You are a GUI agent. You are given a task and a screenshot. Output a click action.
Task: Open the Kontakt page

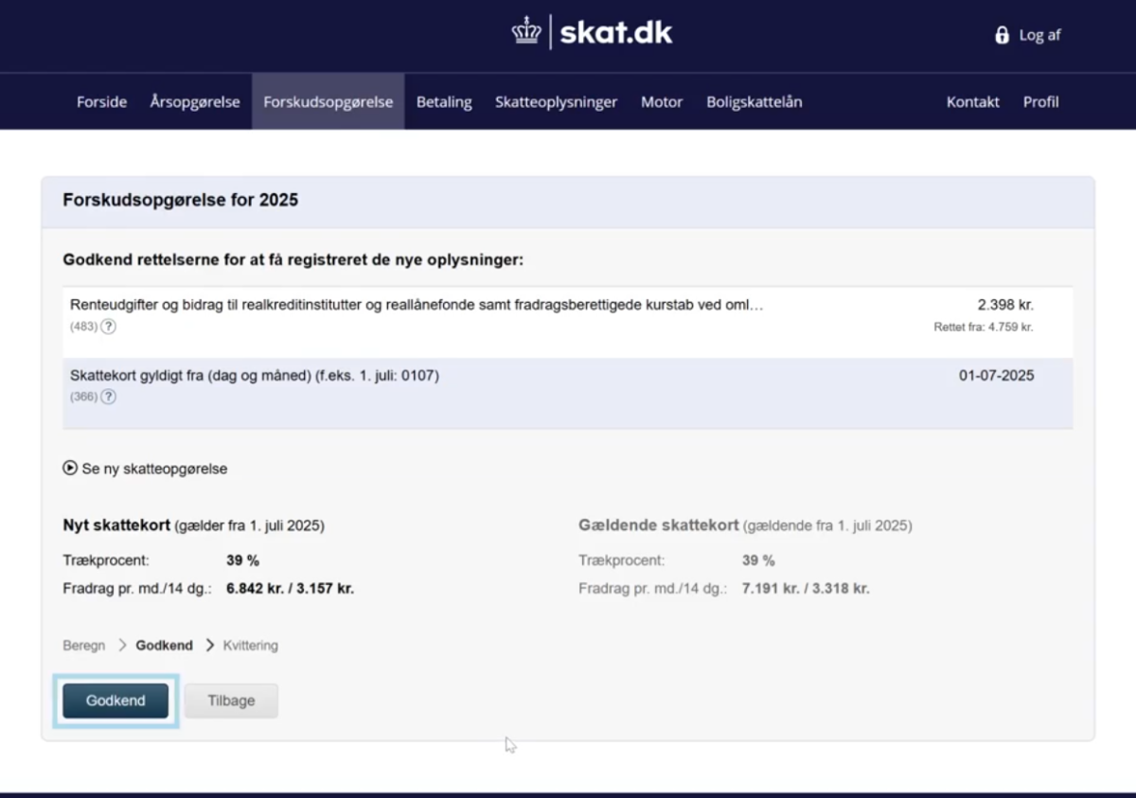(x=972, y=101)
